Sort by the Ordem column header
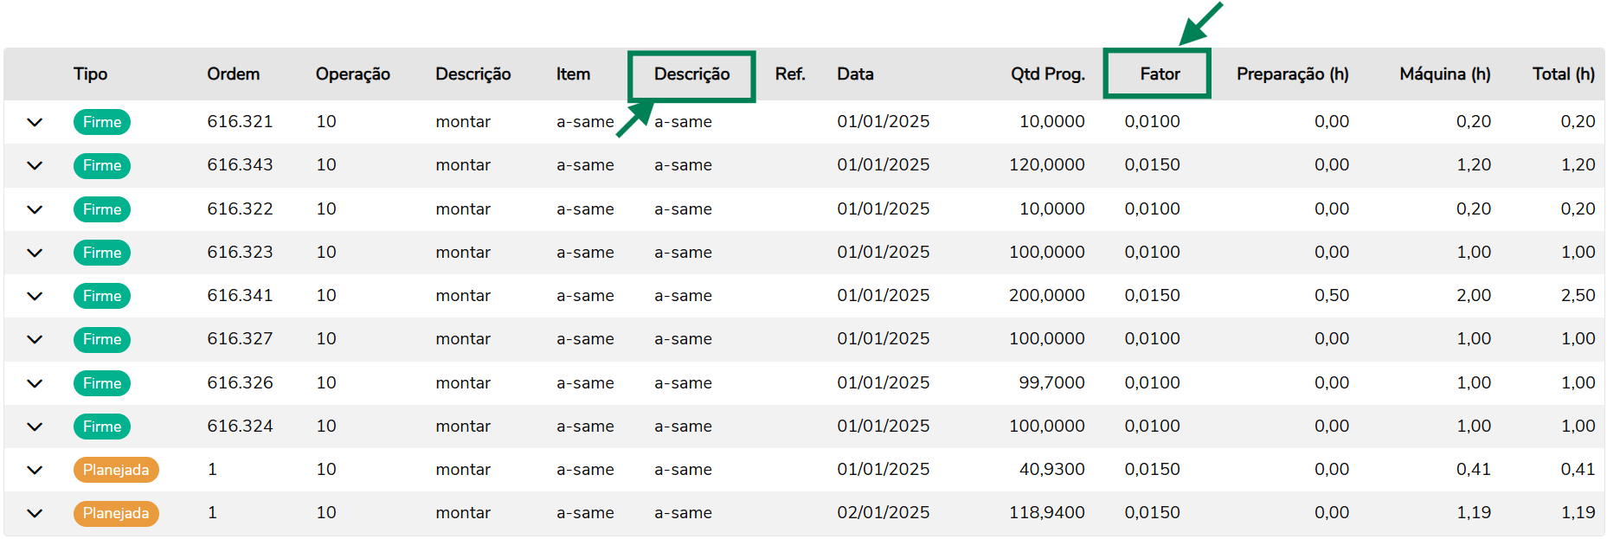The width and height of the screenshot is (1607, 539). 233,74
